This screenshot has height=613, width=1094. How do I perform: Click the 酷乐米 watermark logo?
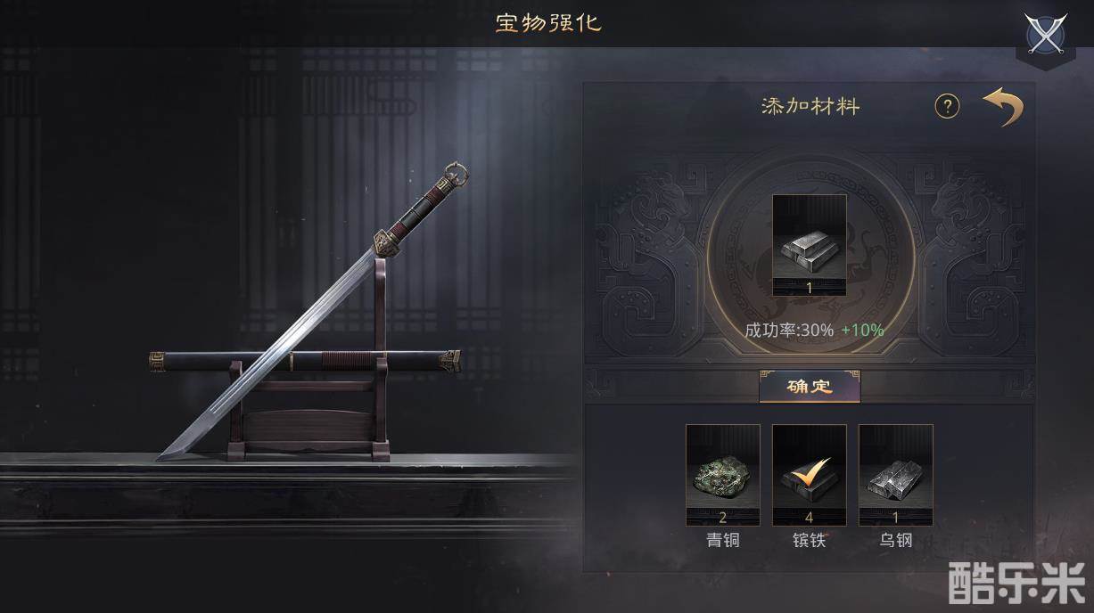click(x=1018, y=585)
